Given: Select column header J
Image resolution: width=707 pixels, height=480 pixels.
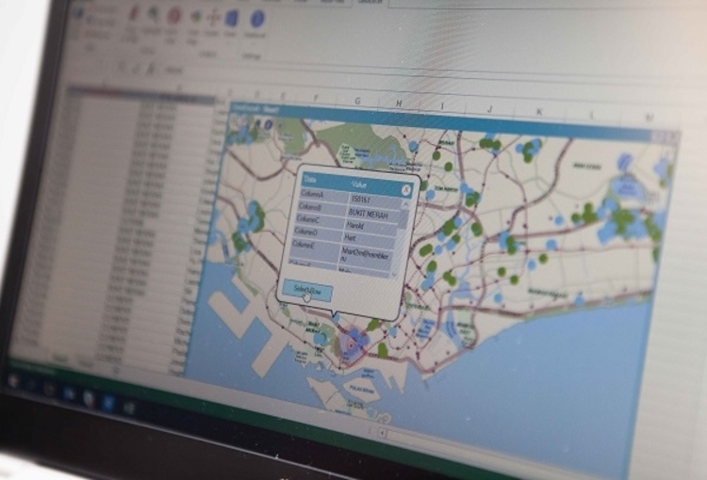Looking at the screenshot, I should click(x=489, y=108).
